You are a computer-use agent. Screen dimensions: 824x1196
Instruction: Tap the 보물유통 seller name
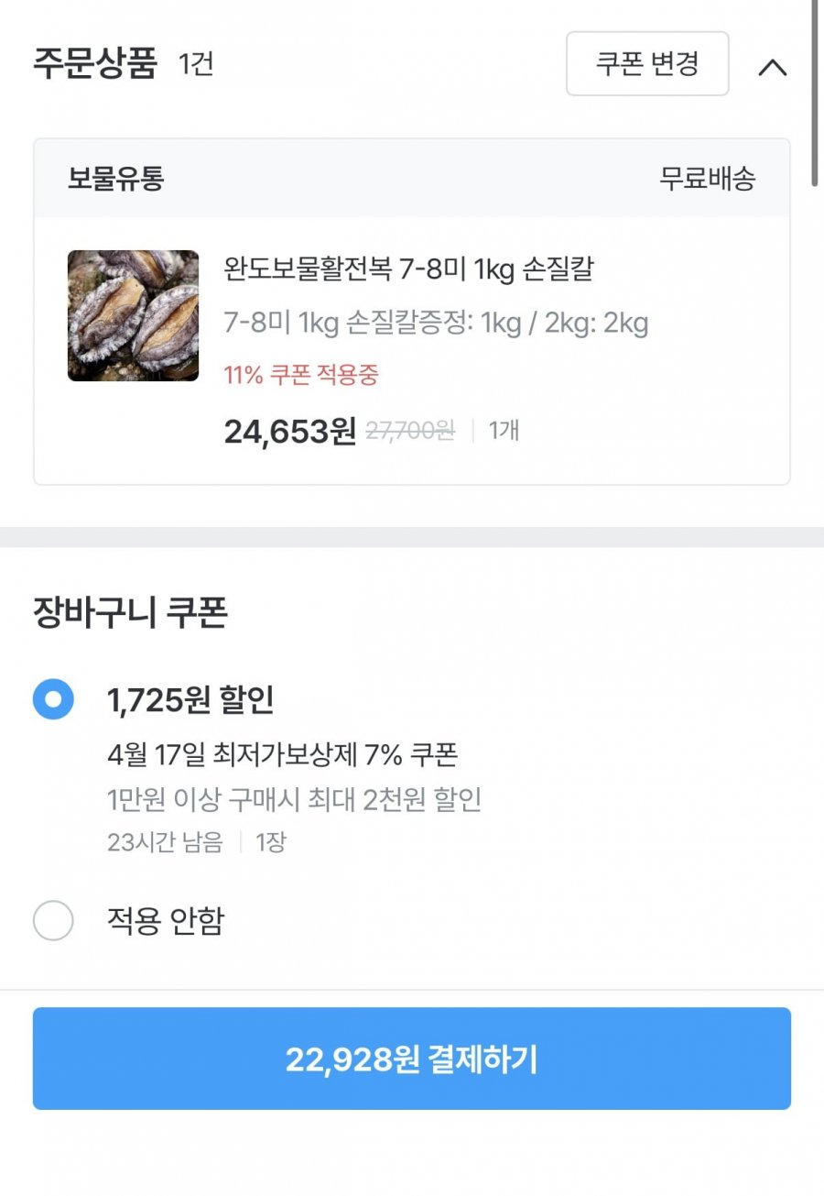click(x=115, y=179)
